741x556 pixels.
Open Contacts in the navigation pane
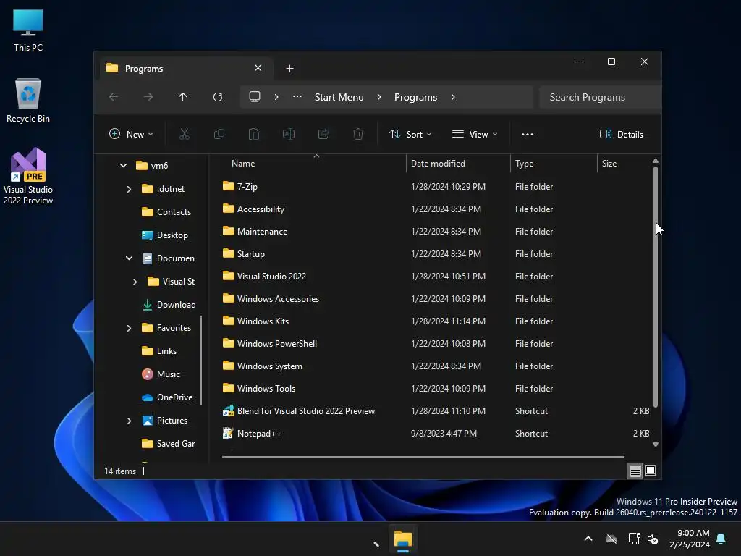pyautogui.click(x=166, y=212)
